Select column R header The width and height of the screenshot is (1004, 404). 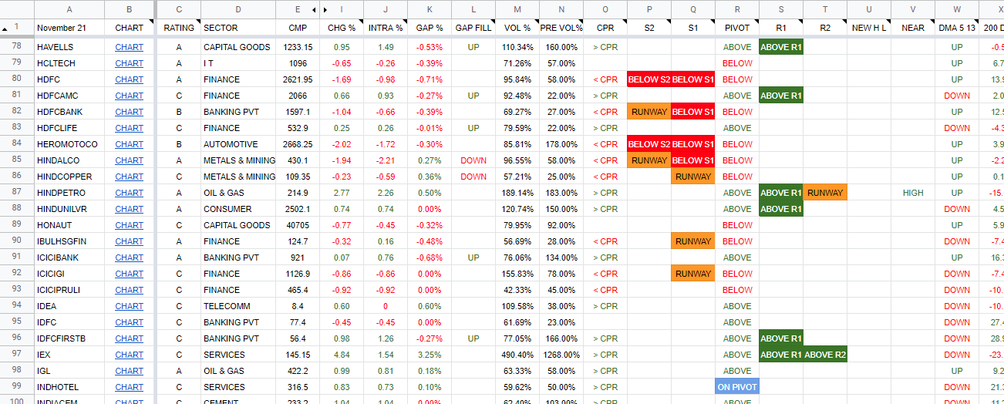click(x=737, y=9)
